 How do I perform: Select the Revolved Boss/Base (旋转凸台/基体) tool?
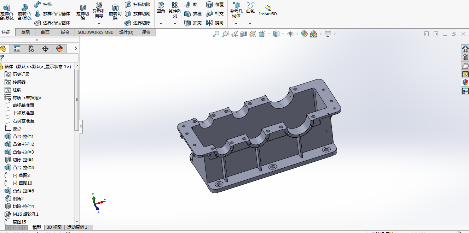tap(24, 13)
